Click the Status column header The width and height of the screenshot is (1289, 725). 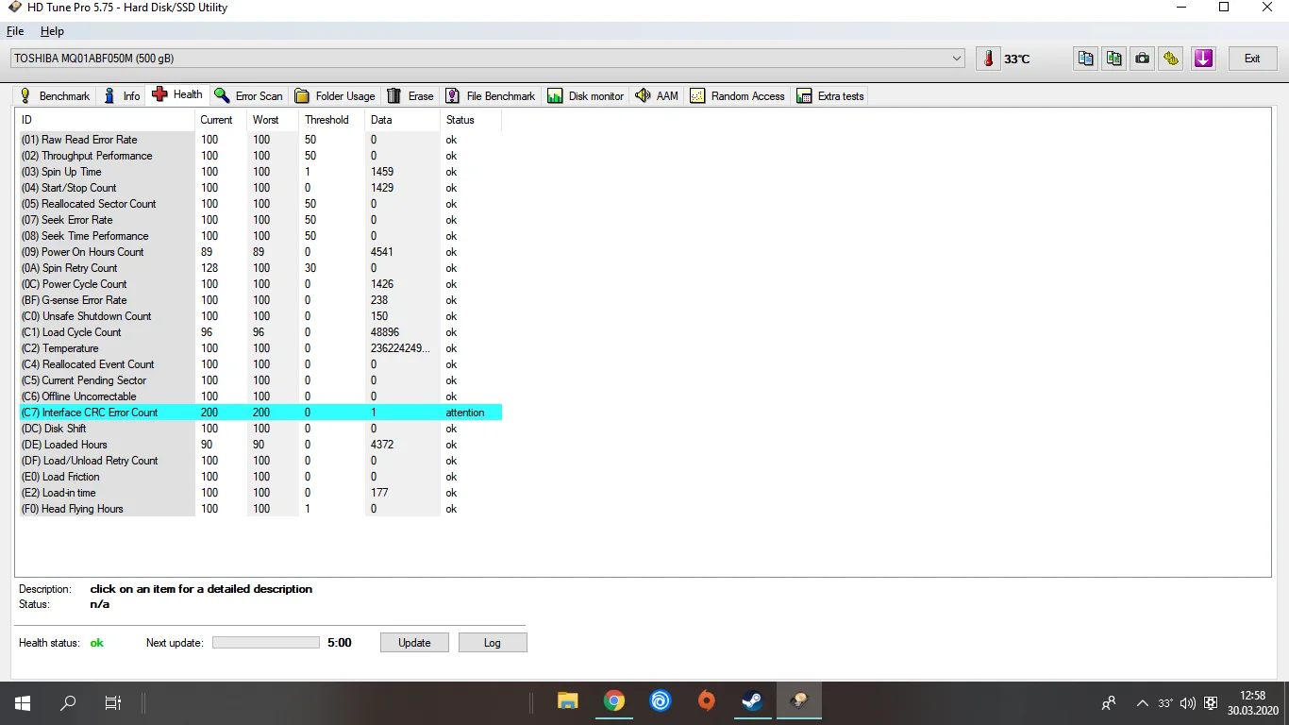pyautogui.click(x=470, y=120)
